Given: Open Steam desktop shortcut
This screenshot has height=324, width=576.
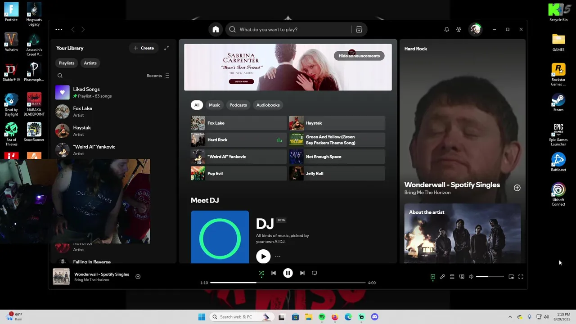Looking at the screenshot, I should coord(558,103).
